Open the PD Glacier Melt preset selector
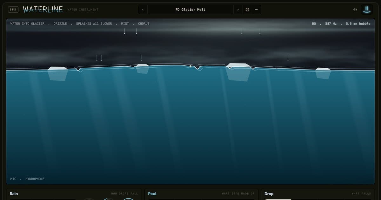 [x=190, y=10]
